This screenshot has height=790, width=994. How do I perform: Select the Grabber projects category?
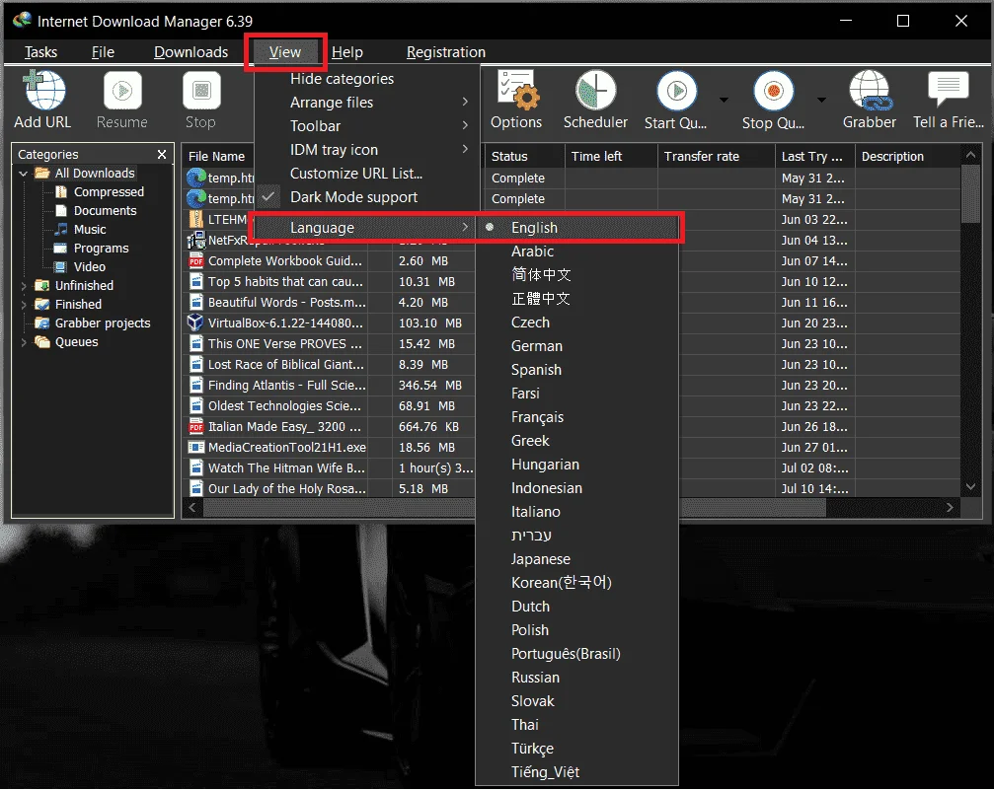click(102, 323)
